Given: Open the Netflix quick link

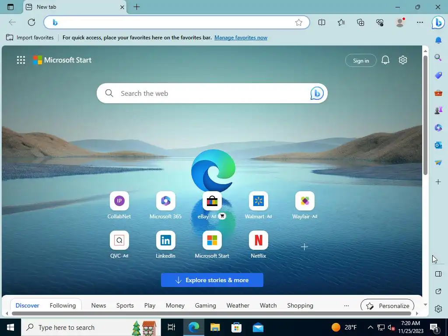Looking at the screenshot, I should (258, 245).
